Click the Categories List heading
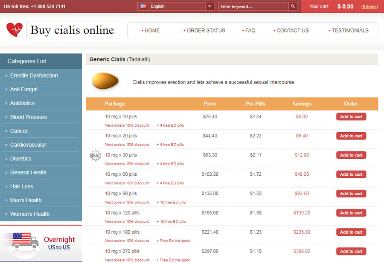 tap(27, 61)
